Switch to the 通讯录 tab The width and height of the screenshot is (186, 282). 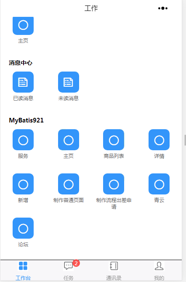114,271
